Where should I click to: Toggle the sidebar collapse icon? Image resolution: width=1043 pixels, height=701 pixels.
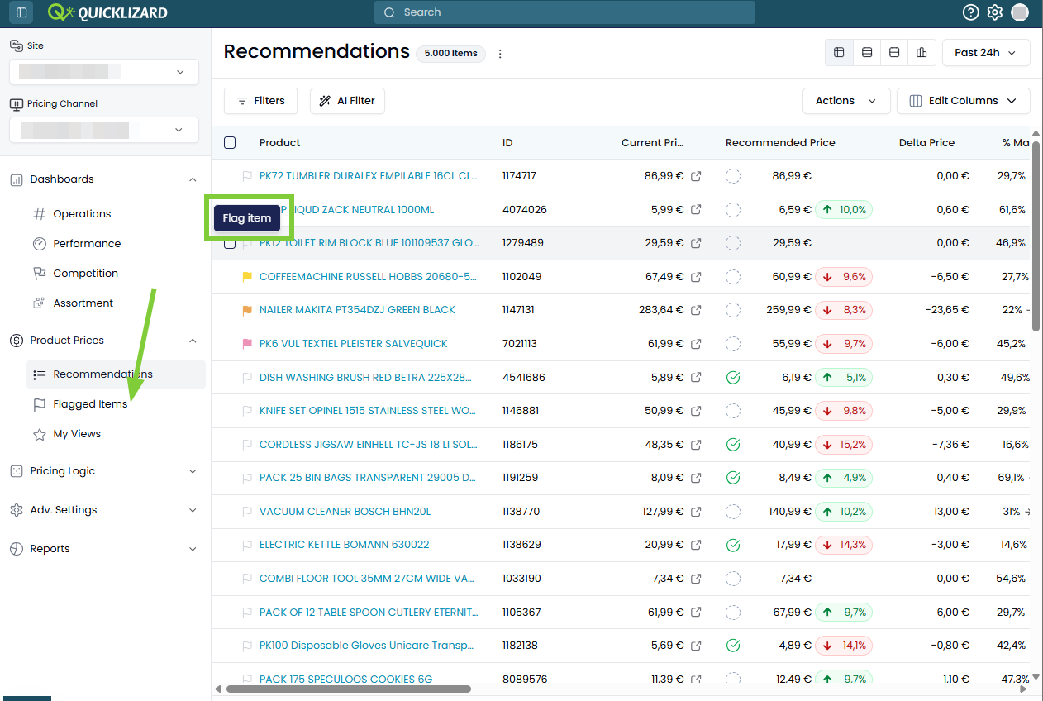(x=21, y=12)
